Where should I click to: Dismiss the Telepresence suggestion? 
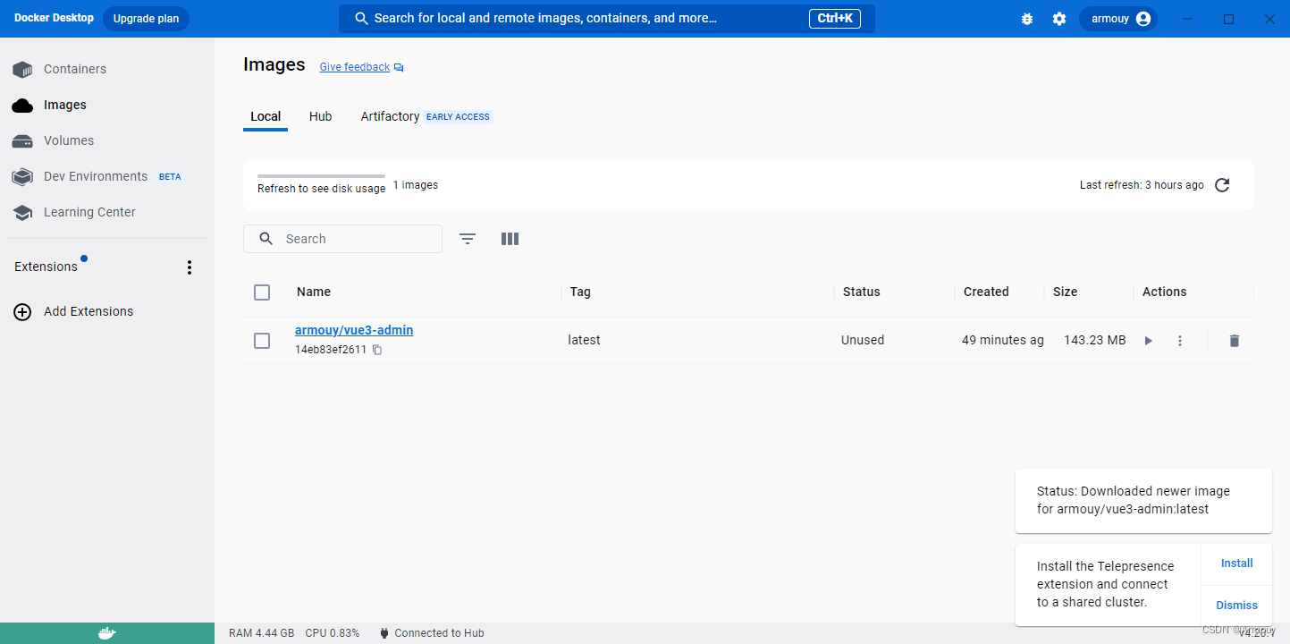(1237, 606)
